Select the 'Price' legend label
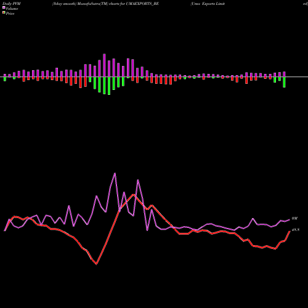308x308 pixels. tap(10, 14)
